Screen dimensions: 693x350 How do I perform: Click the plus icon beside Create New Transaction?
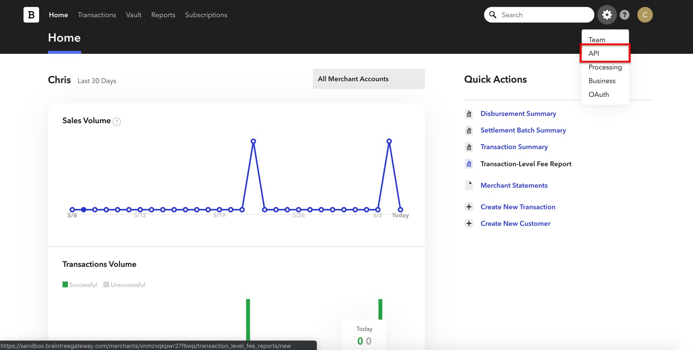point(469,207)
